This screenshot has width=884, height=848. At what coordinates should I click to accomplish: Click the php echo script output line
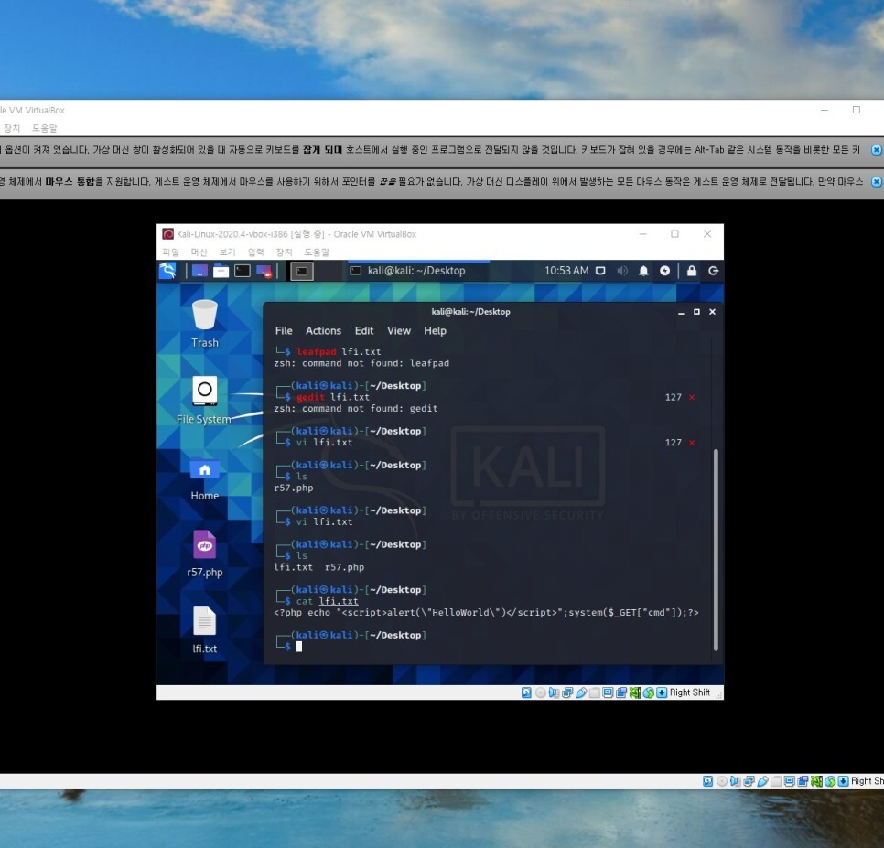(x=486, y=613)
